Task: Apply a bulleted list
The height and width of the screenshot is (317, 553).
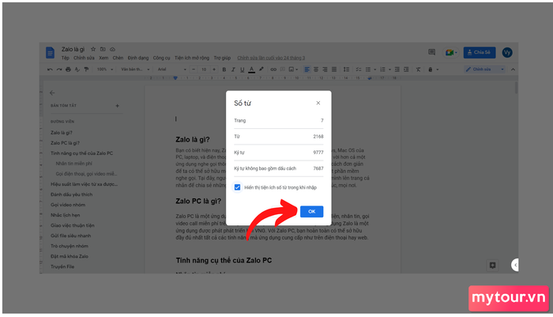Action: pos(368,70)
